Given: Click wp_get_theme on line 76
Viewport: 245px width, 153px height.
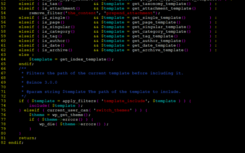Looking at the screenshot, I should [68, 115].
